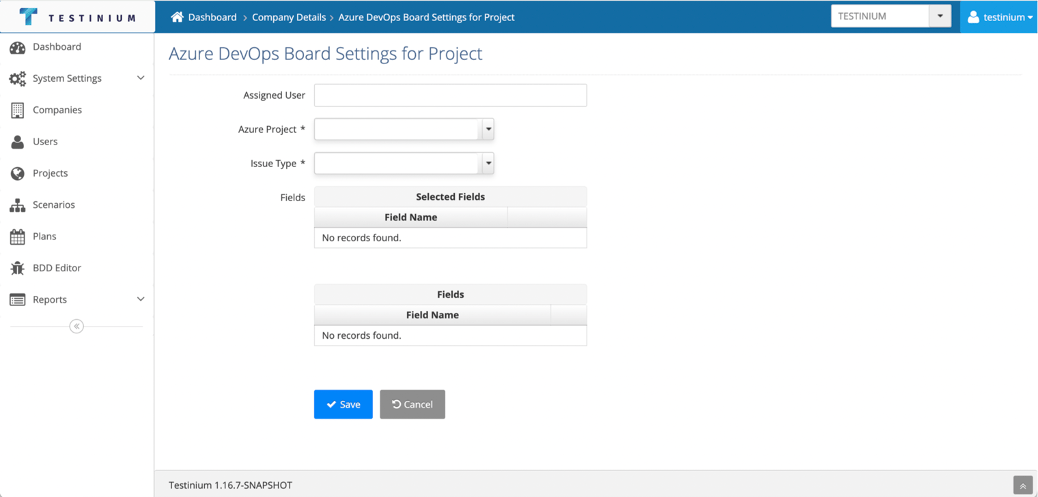Click Field Name header in Selected Fields table
The width and height of the screenshot is (1038, 497).
pos(411,217)
